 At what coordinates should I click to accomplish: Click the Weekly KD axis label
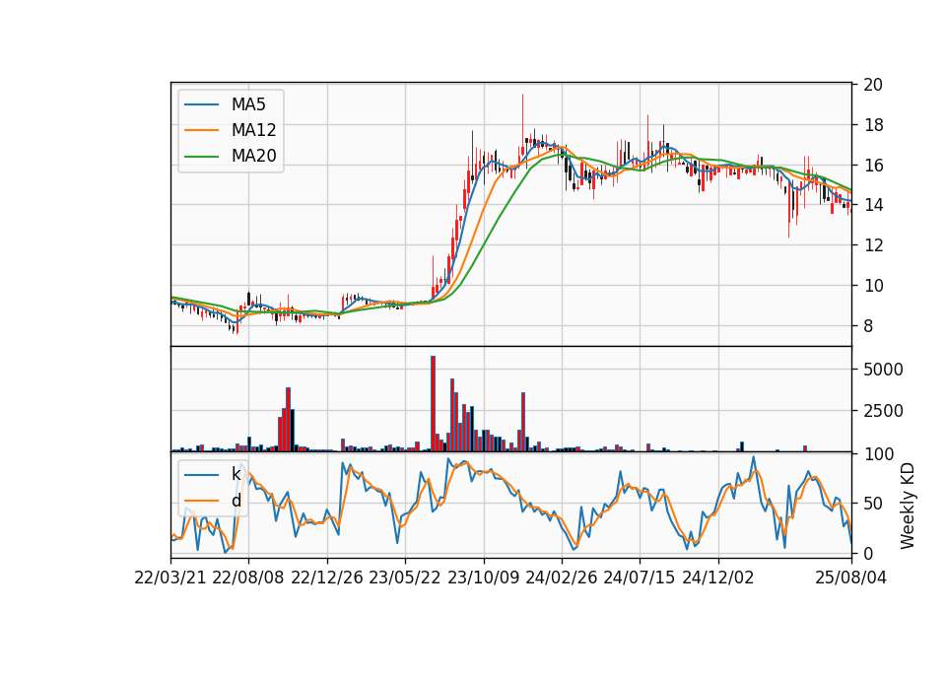click(x=908, y=506)
